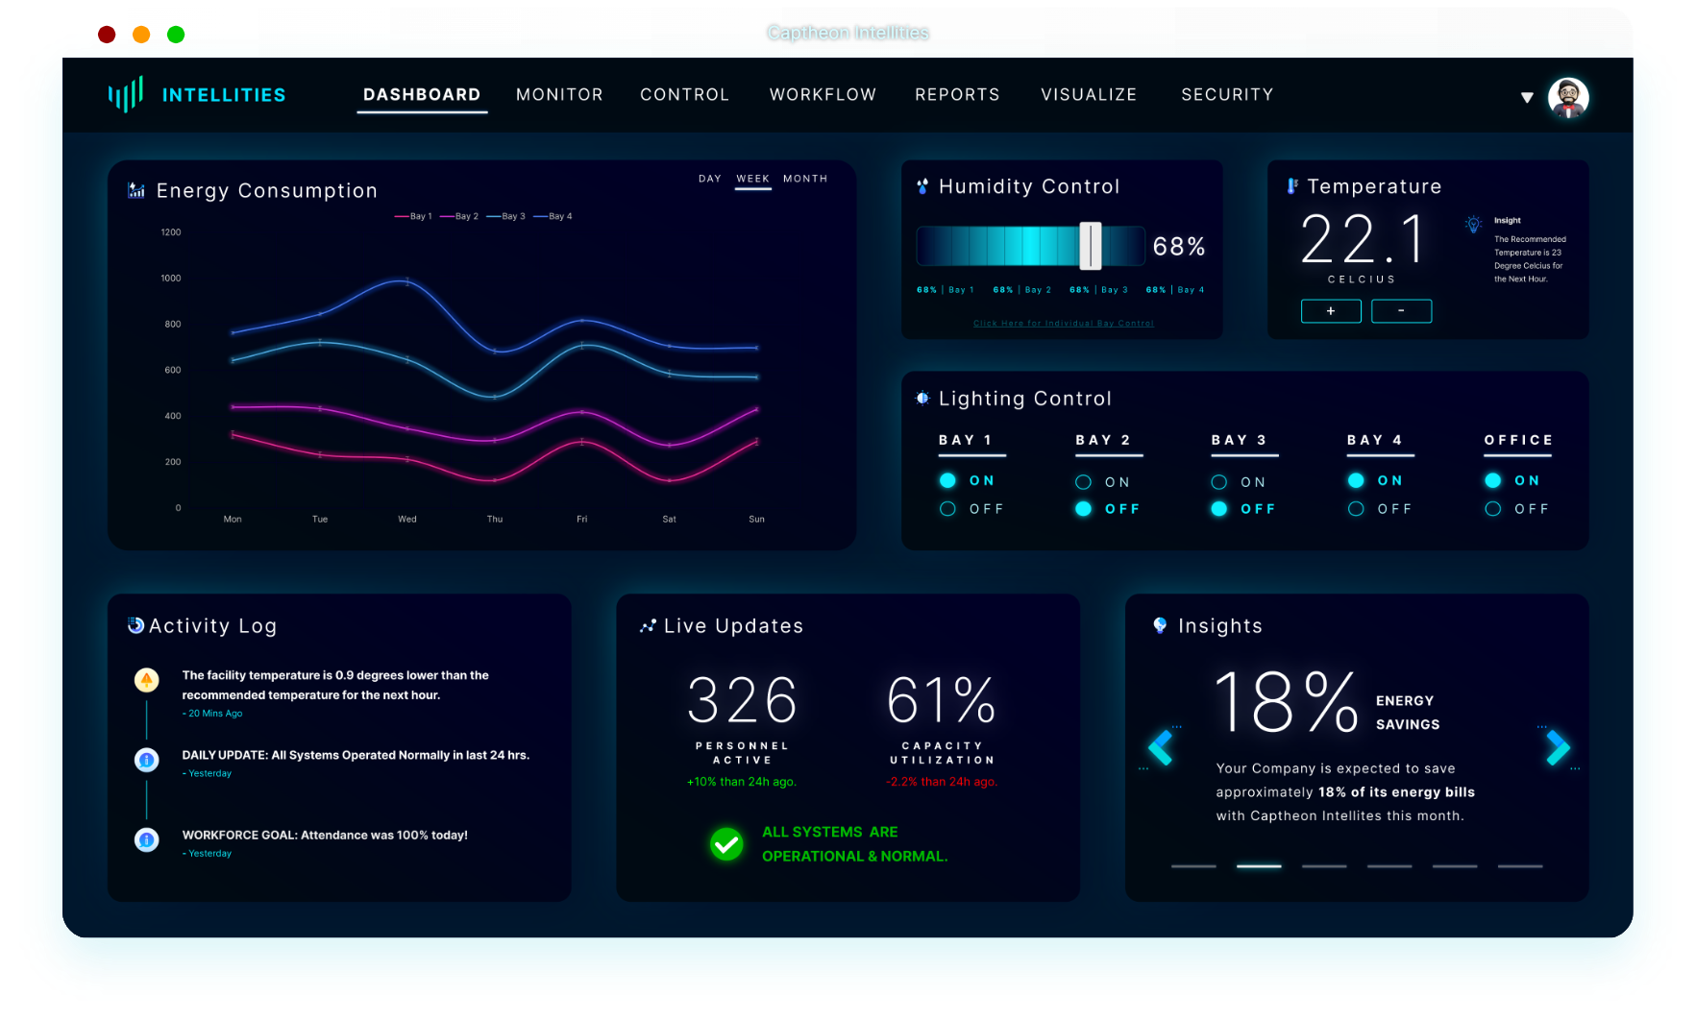This screenshot has height=1020, width=1696.
Task: Click the Insight lightbulb icon in Temperature
Action: [1472, 225]
